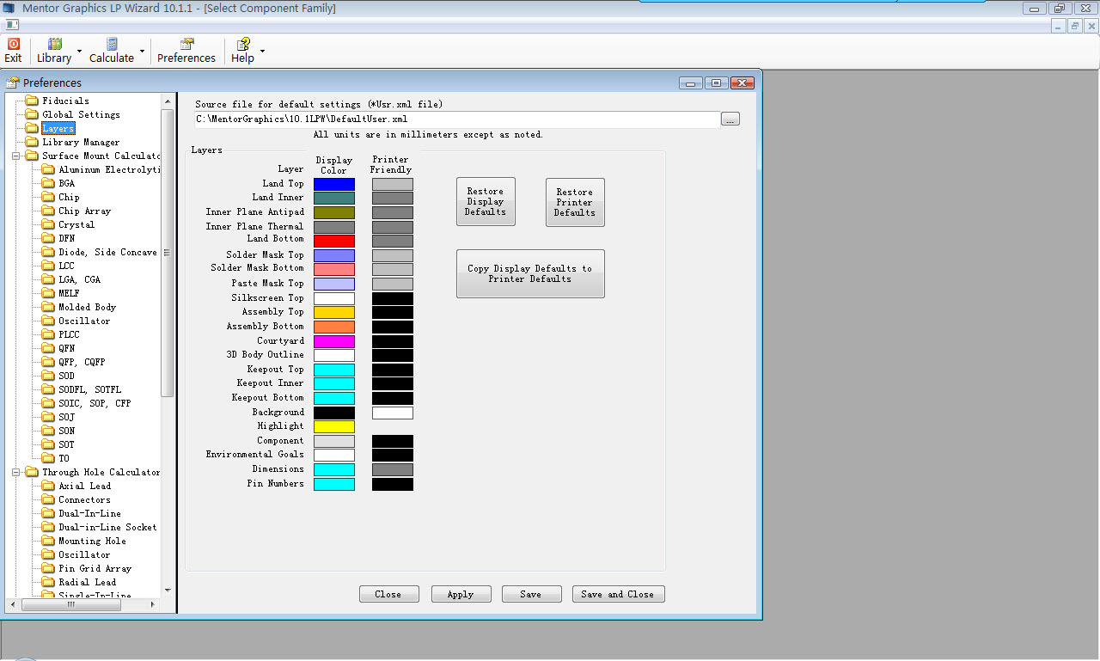The width and height of the screenshot is (1100, 661).
Task: Click the PLCC folder icon
Action: pos(48,334)
